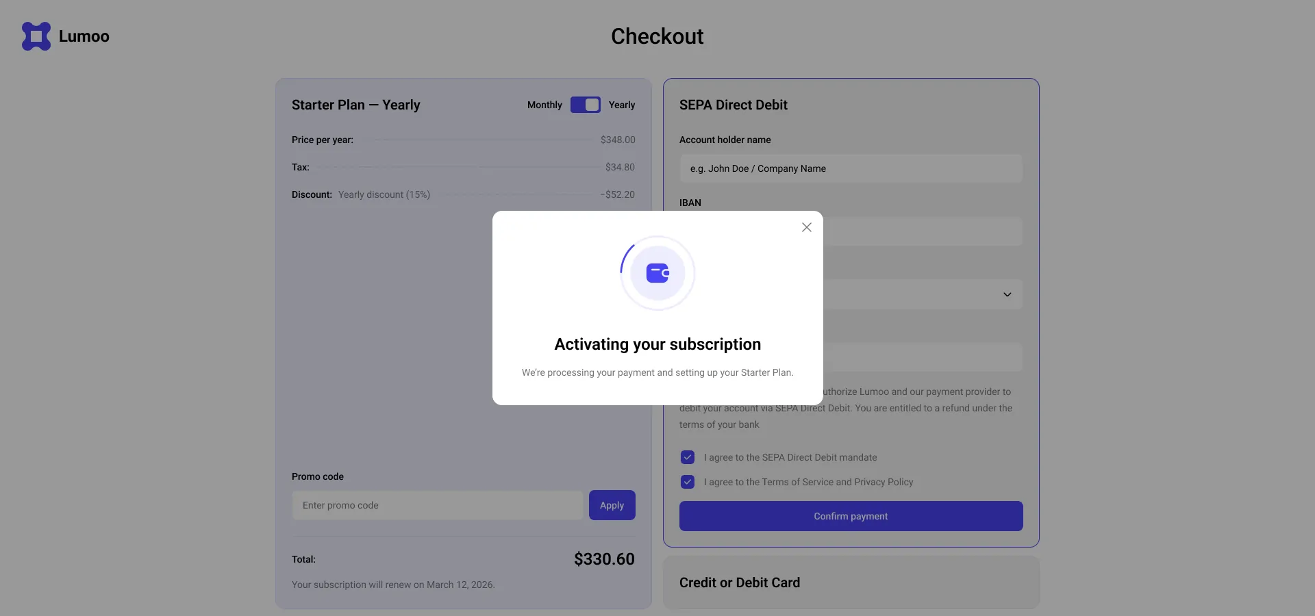The image size is (1315, 616).
Task: Click the Account holder name field
Action: pos(851,168)
